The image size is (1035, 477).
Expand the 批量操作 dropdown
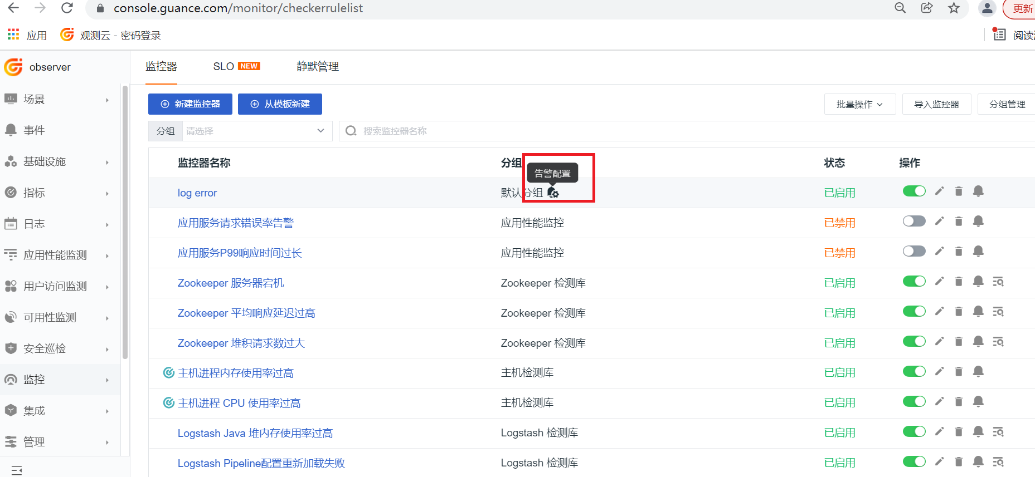pyautogui.click(x=859, y=104)
